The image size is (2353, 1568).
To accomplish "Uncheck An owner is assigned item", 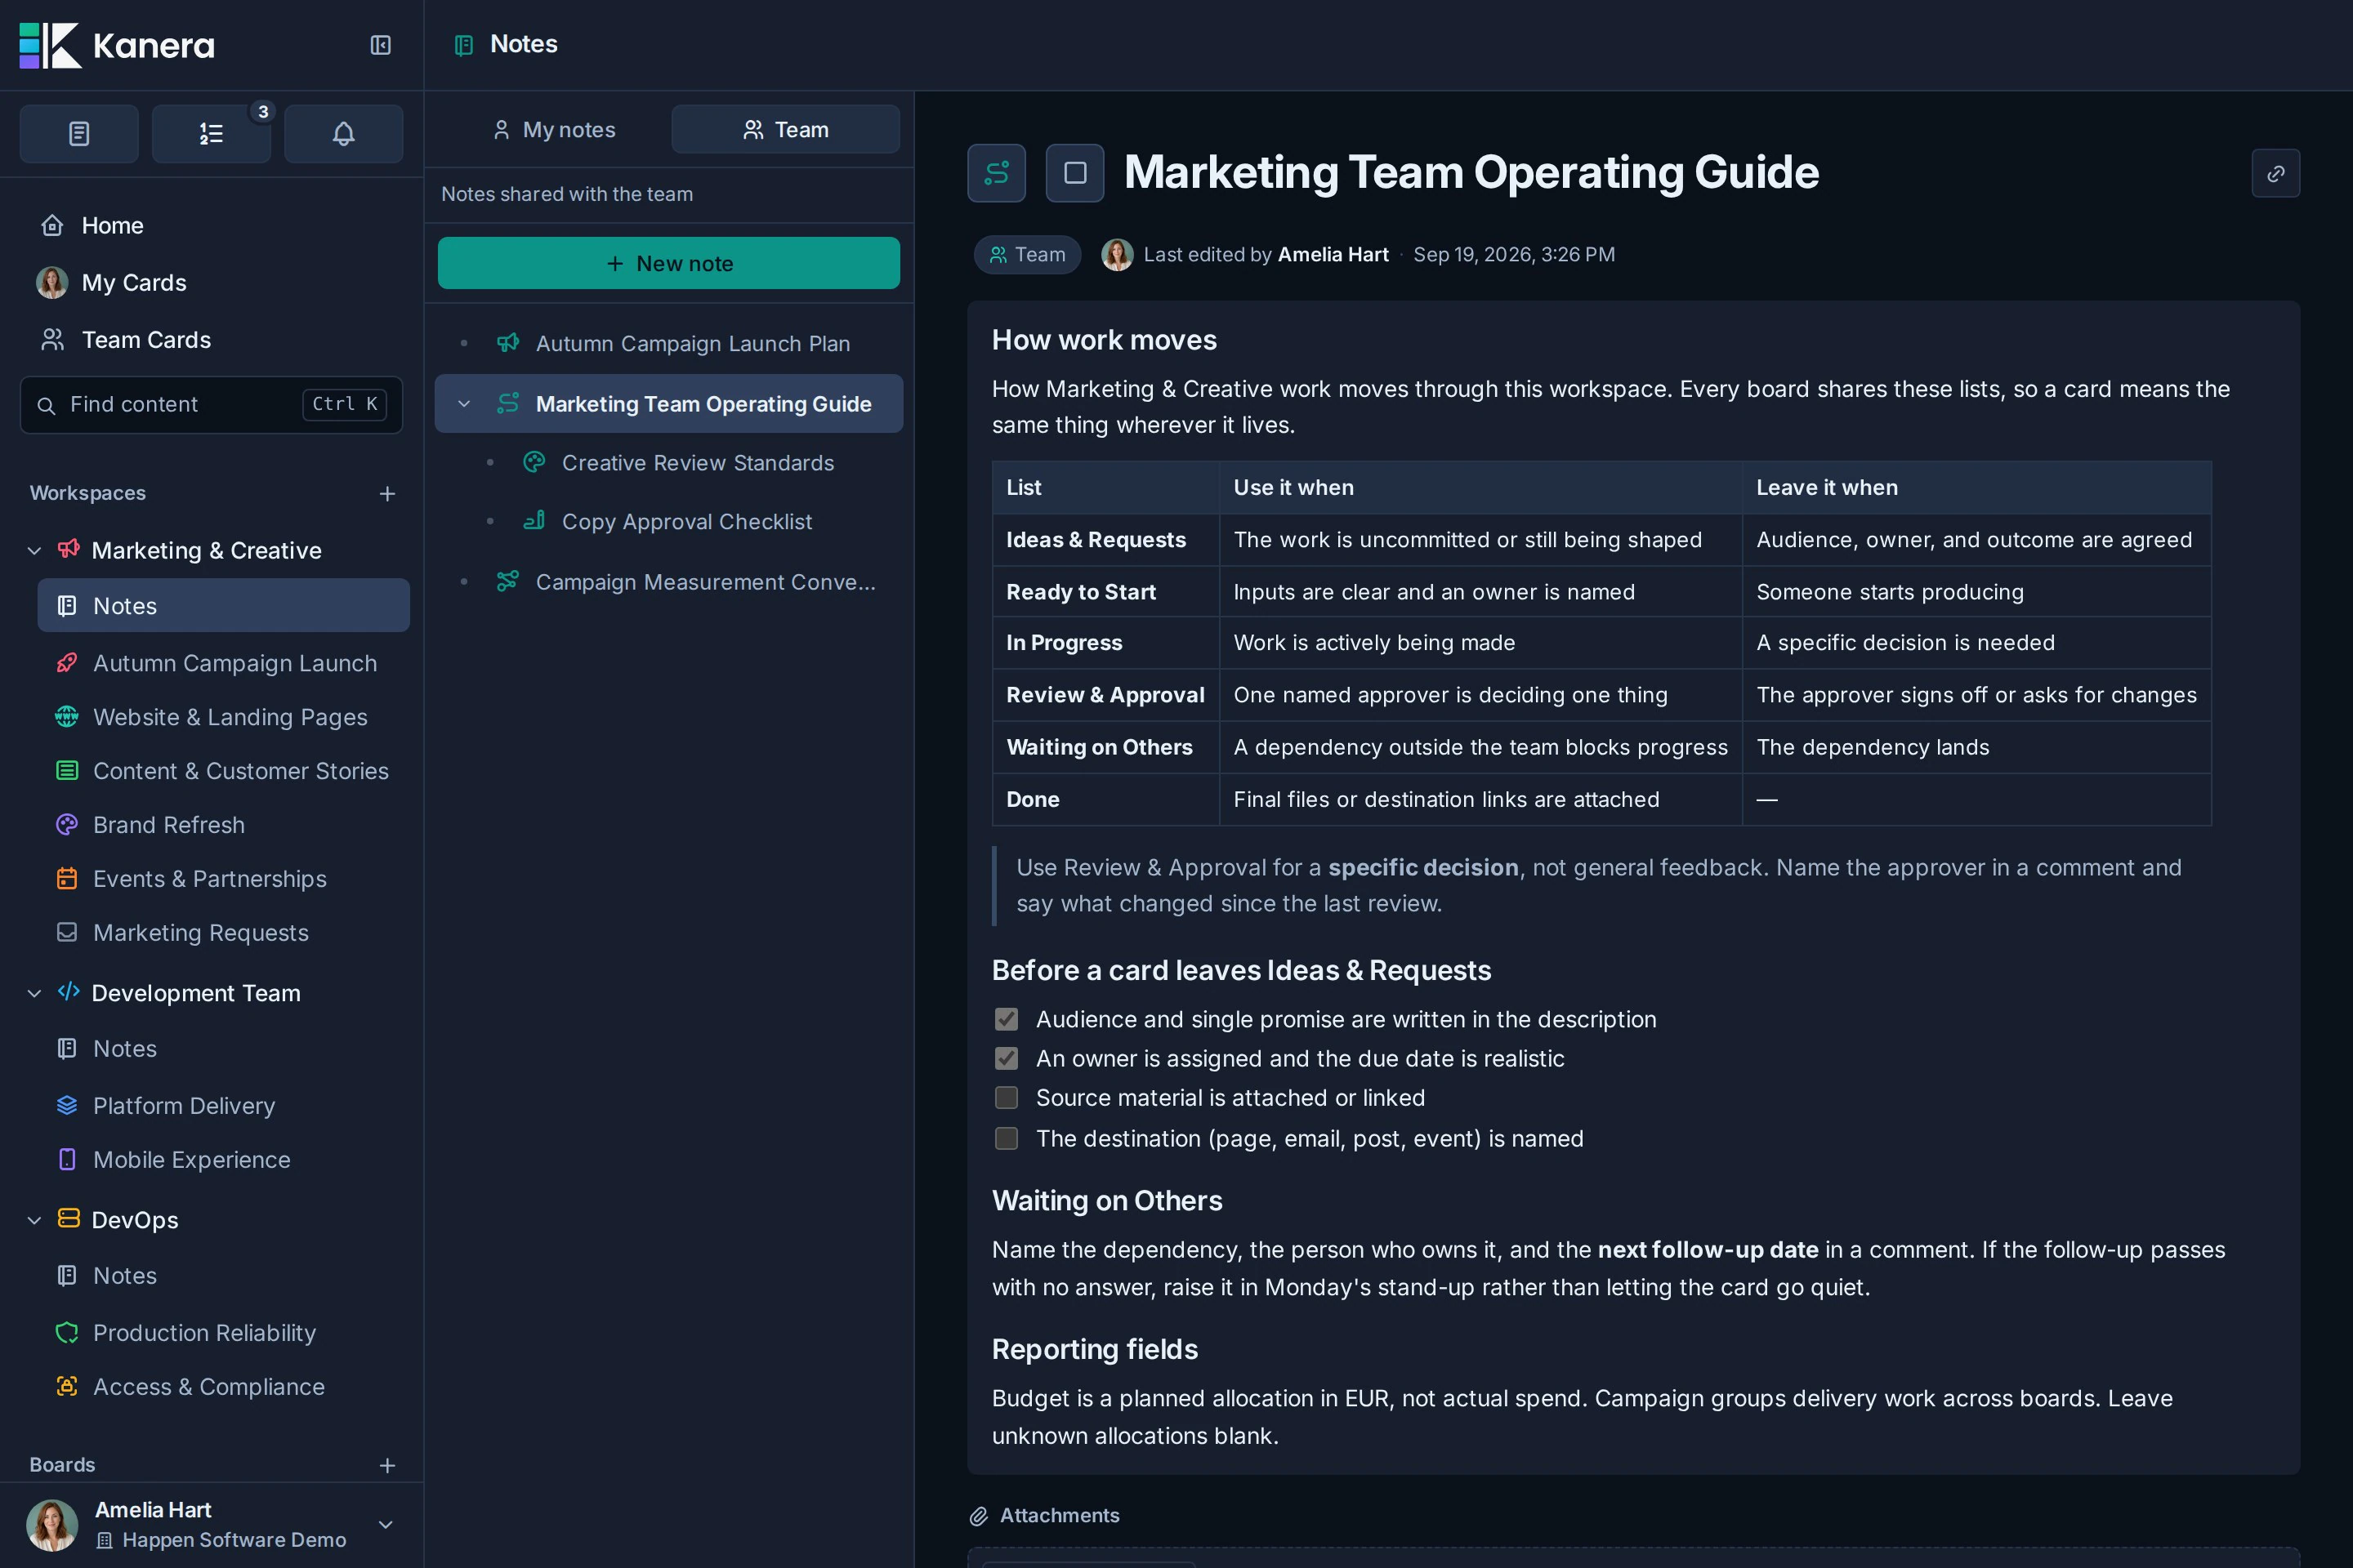I will pyautogui.click(x=1007, y=1058).
